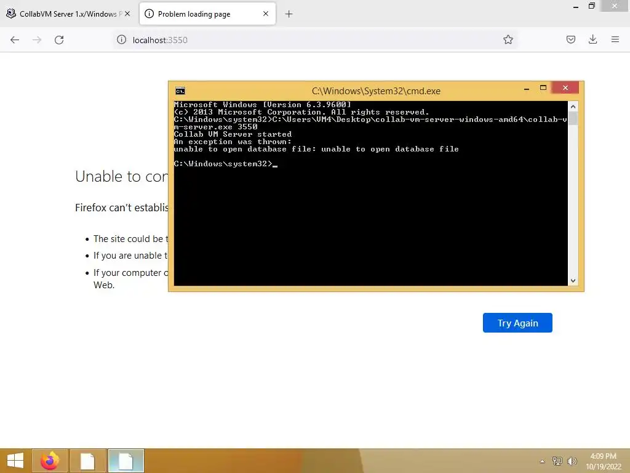This screenshot has width=630, height=473.
Task: Minimize the Firefox window
Action: 576,6
